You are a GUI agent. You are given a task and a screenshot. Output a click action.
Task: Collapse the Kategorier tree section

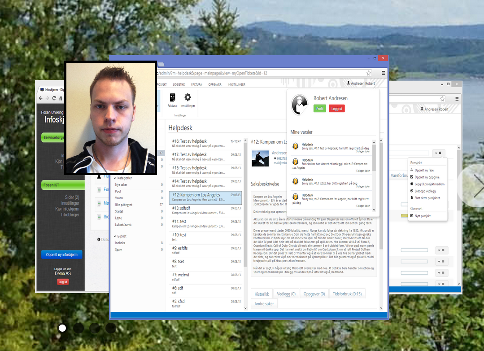(115, 178)
